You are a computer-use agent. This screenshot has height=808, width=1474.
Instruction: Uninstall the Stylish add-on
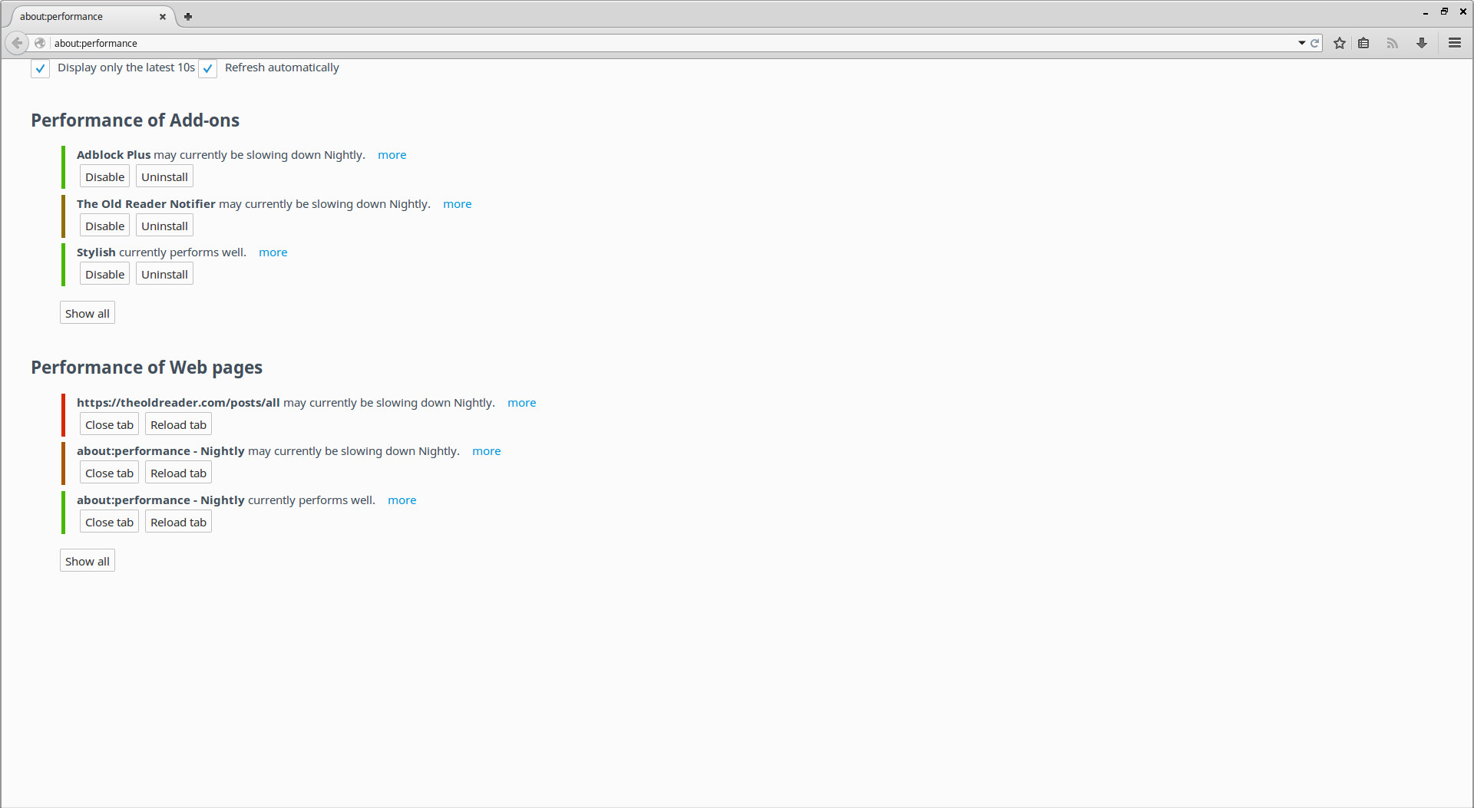tap(164, 274)
